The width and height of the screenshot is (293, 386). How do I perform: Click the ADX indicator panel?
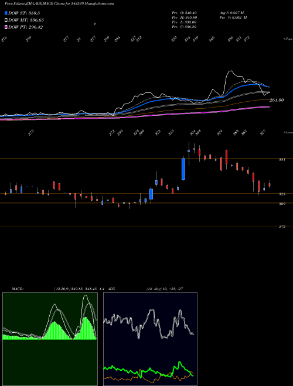tap(150, 339)
